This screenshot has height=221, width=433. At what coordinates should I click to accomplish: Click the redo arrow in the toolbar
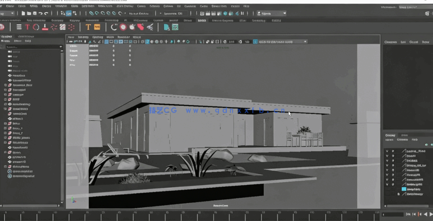(46, 13)
